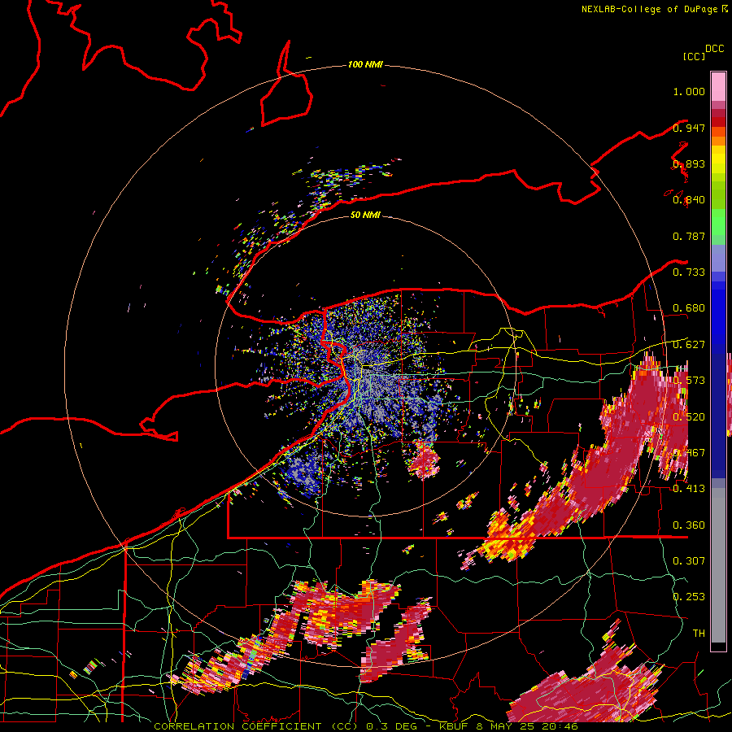Select the 0.413 scale value
This screenshot has height=732, width=732.
689,489
